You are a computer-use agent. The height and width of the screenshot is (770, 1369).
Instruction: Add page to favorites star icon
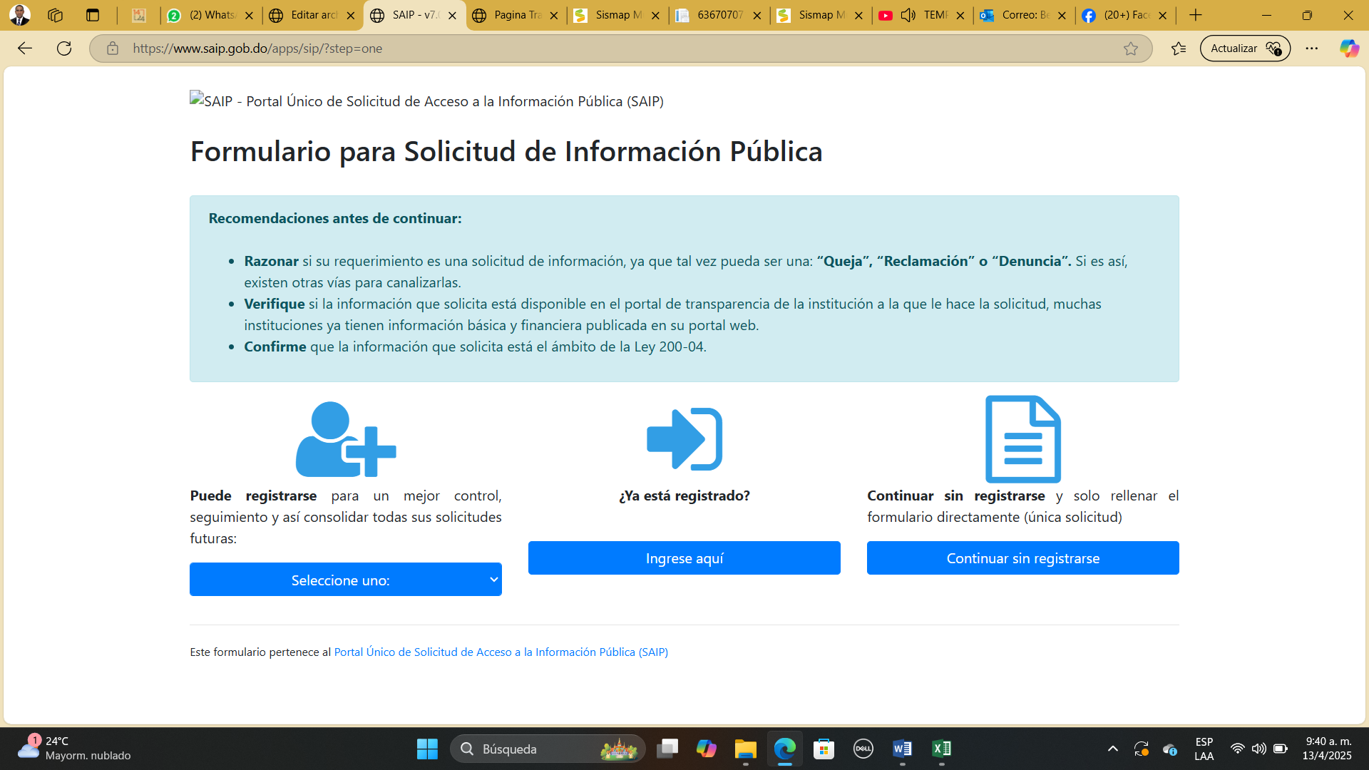1131,48
